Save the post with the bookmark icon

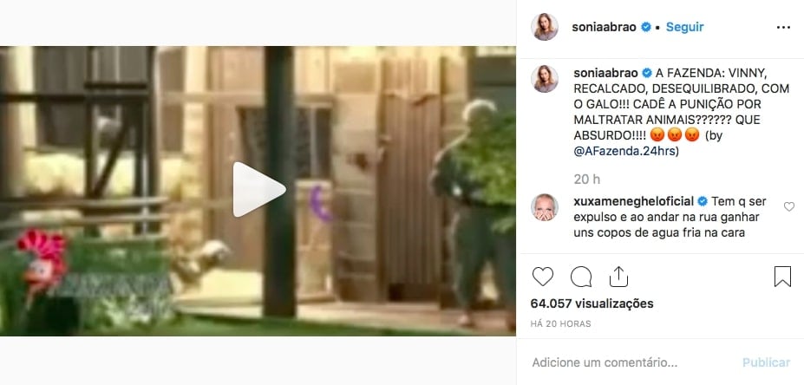pos(782,277)
